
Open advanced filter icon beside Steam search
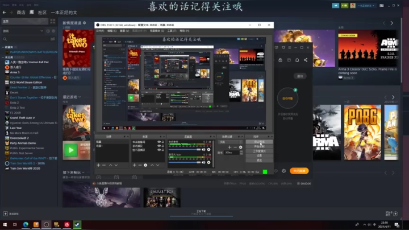[x=53, y=39]
